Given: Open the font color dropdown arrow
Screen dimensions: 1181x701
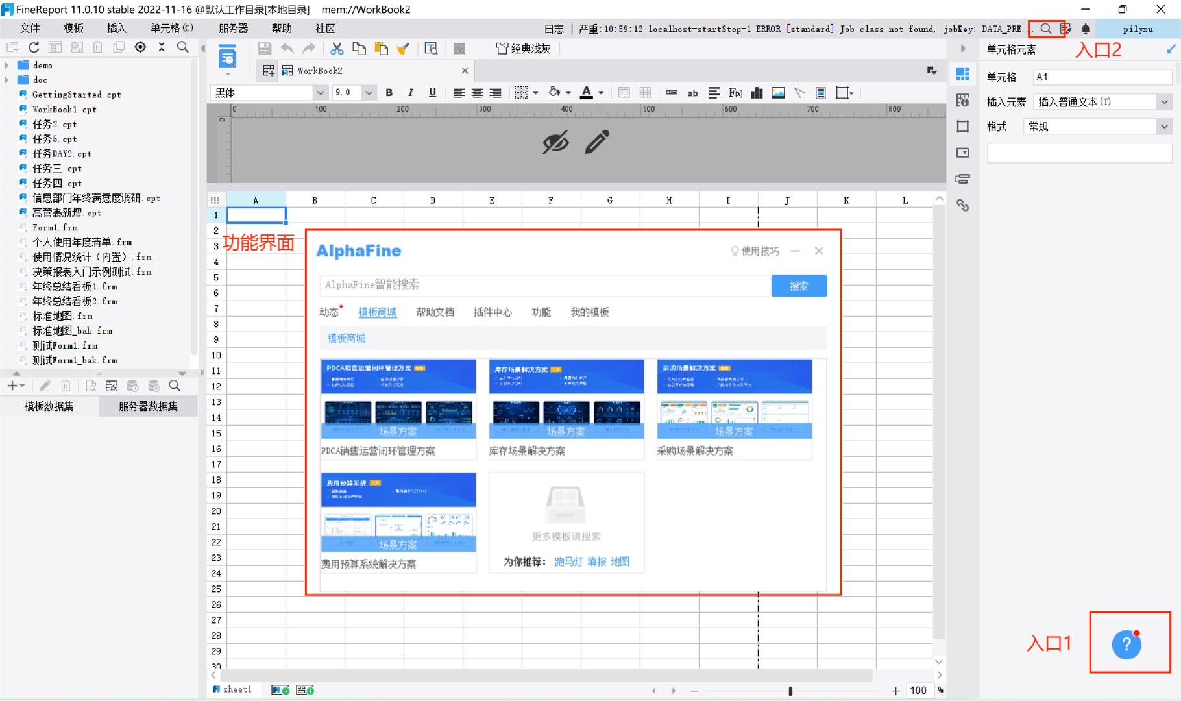Looking at the screenshot, I should (x=601, y=93).
